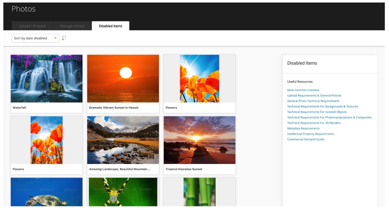Open the Sort by date disabled dropdown
The height and width of the screenshot is (210, 389).
click(35, 38)
